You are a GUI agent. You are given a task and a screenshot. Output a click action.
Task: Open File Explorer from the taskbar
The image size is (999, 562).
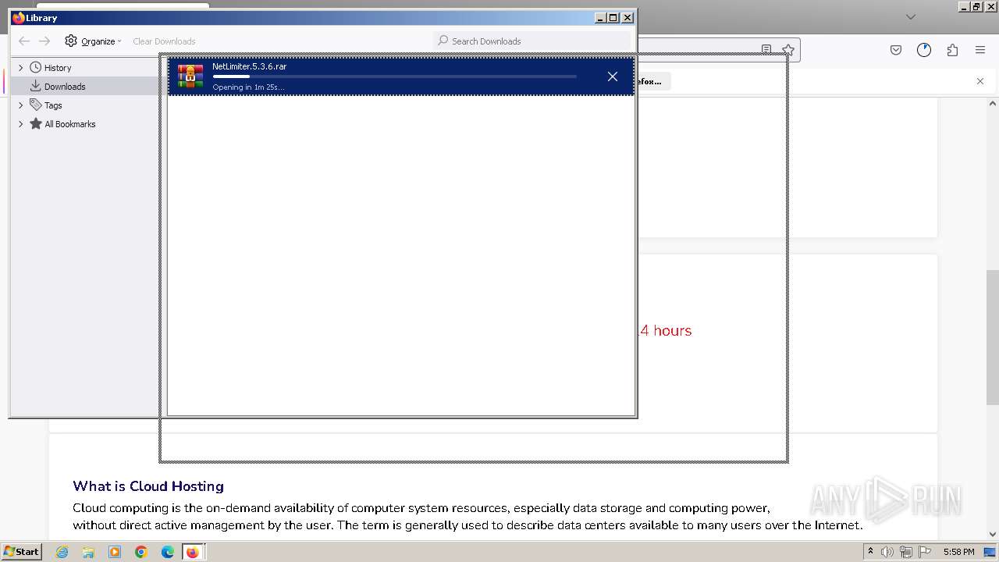[x=88, y=552]
